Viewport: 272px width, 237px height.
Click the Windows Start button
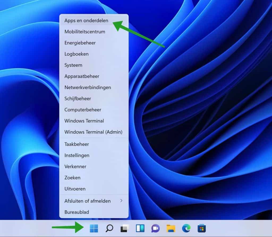click(94, 228)
